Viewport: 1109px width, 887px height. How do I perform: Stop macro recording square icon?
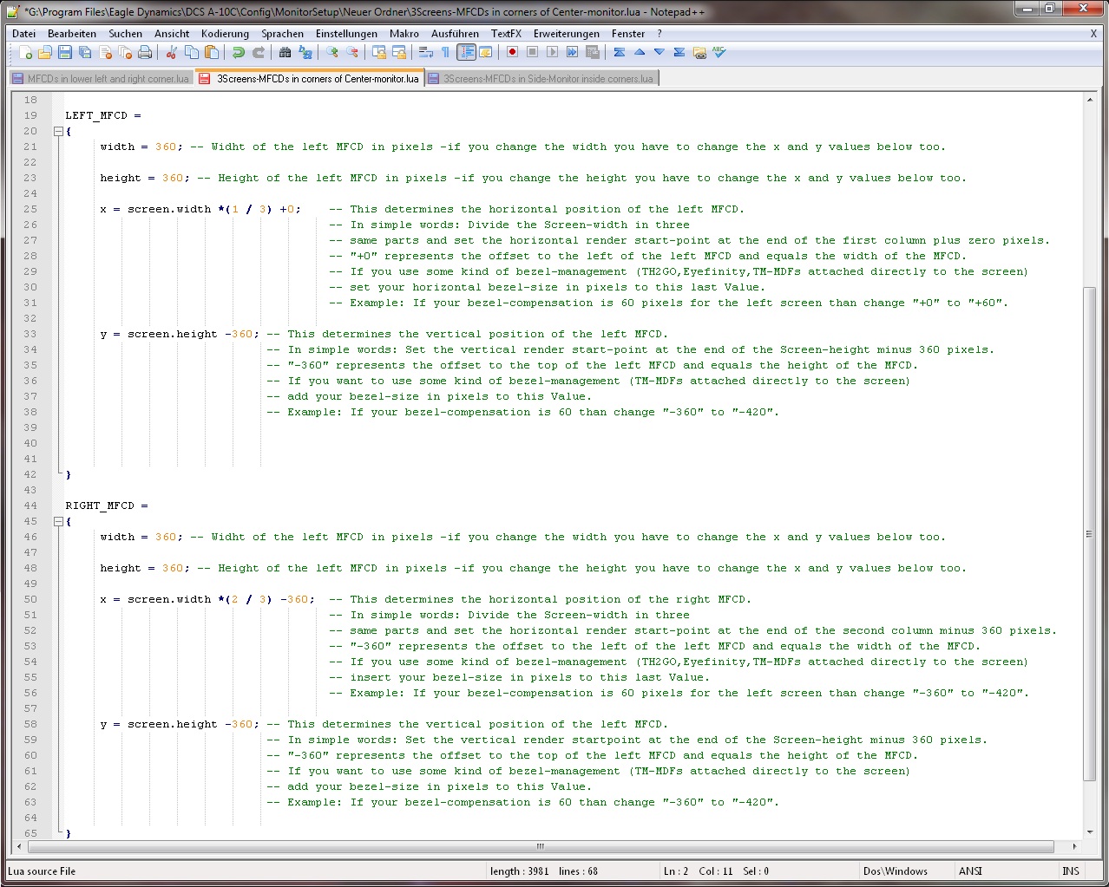pyautogui.click(x=533, y=52)
